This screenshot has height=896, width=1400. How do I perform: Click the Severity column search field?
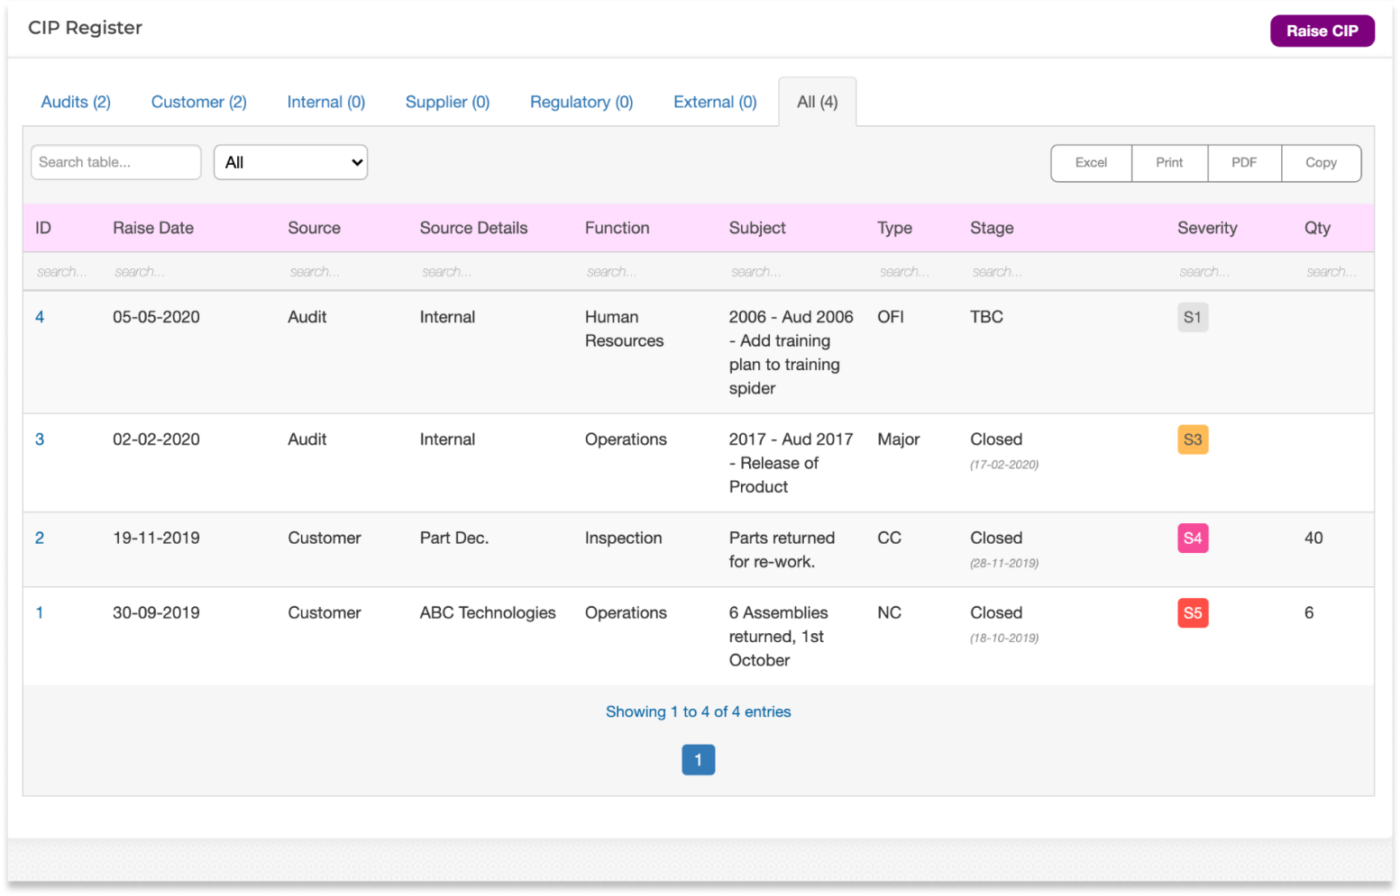tap(1204, 271)
